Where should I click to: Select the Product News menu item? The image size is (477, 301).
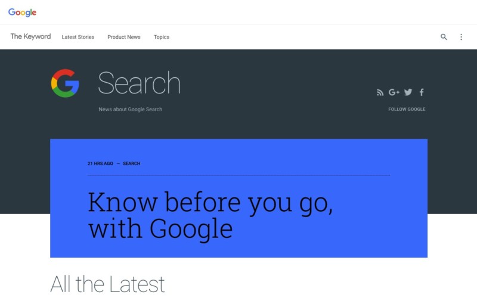coord(124,37)
